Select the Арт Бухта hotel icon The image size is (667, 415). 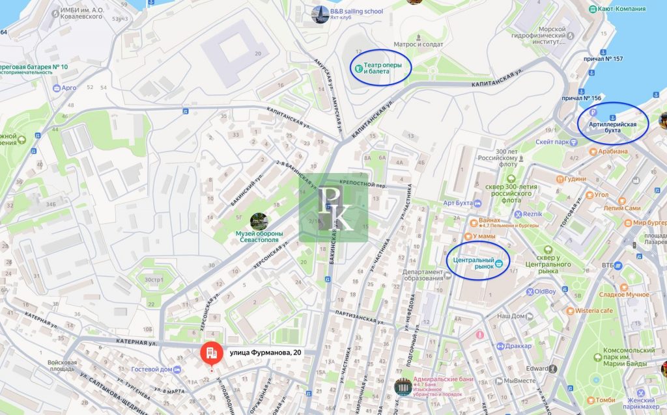coord(477,204)
